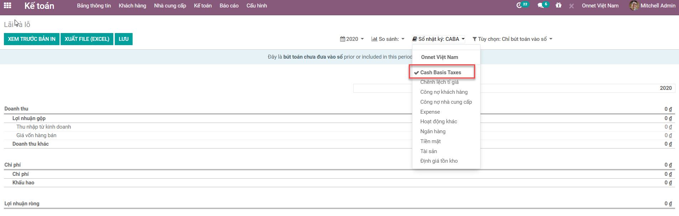The image size is (679, 216).
Task: Click the Lợi nhuận gộp report row
Action: tap(29, 118)
